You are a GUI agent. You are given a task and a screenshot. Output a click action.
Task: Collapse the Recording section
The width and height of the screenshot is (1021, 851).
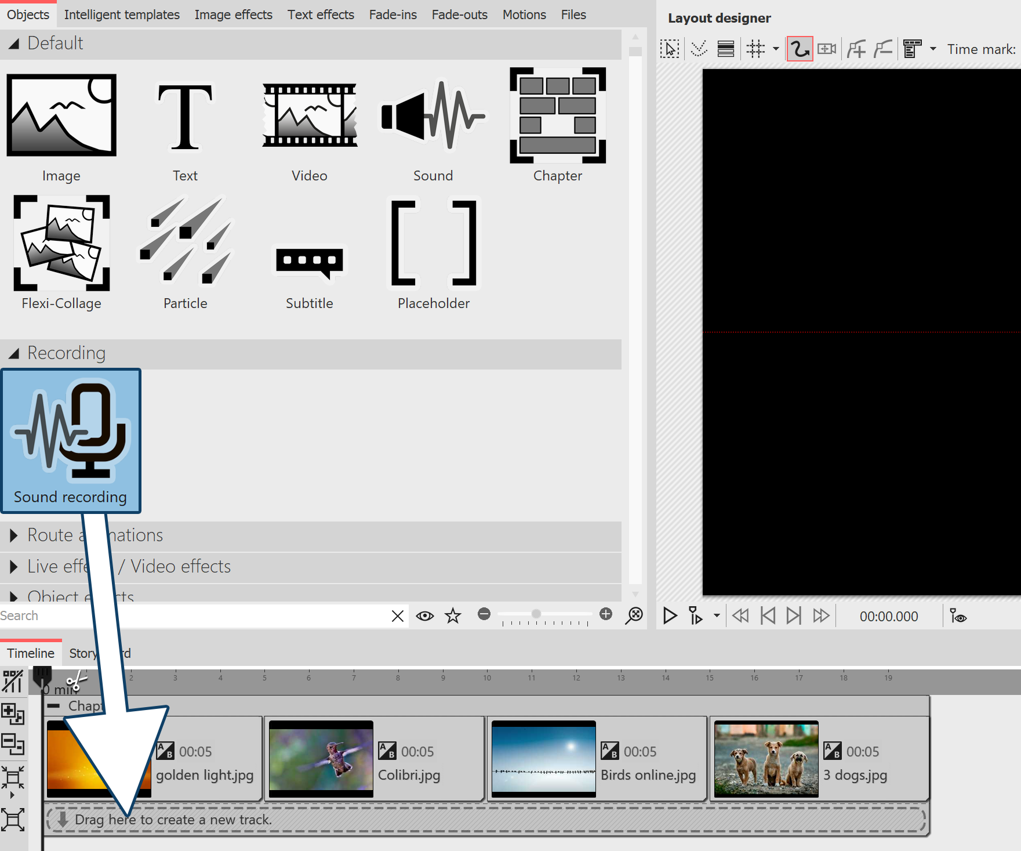[x=14, y=353]
